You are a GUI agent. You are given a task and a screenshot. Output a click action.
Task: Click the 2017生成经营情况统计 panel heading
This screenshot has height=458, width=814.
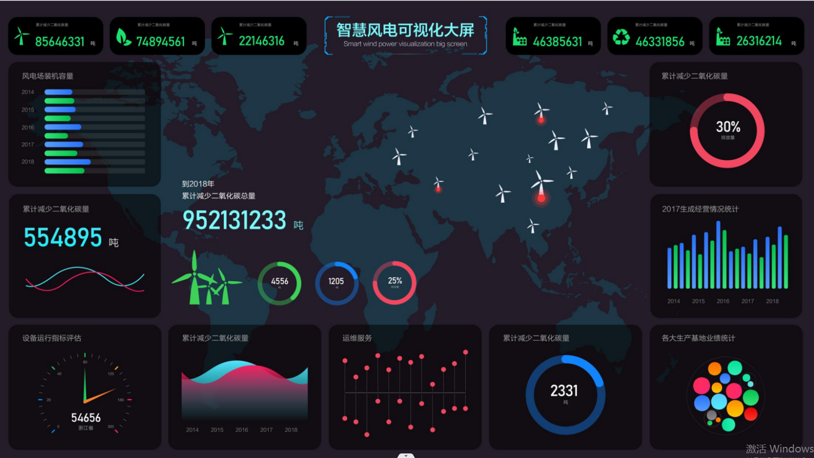coord(700,209)
